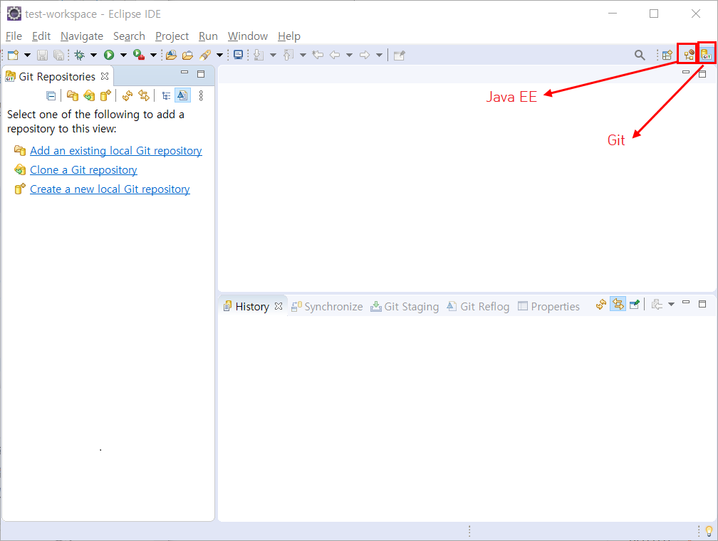This screenshot has width=718, height=541.
Task: Close the History tab
Action: point(279,306)
